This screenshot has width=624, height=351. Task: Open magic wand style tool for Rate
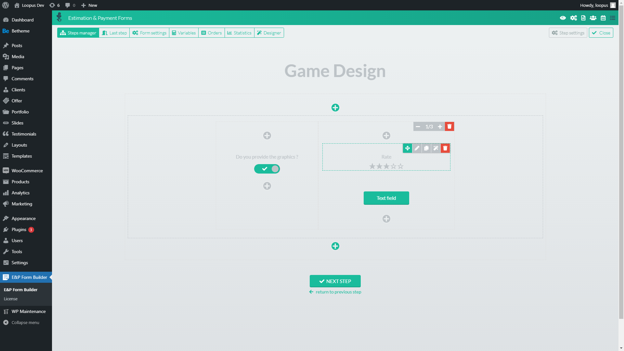click(436, 148)
